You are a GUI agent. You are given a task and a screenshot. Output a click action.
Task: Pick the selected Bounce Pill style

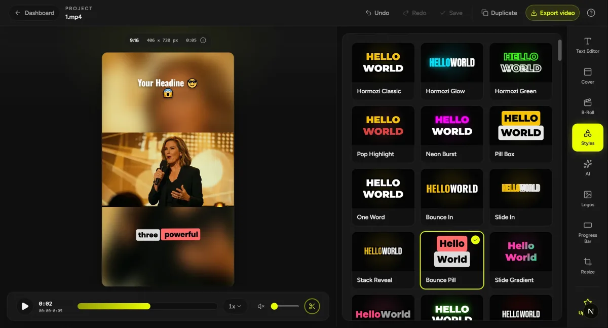point(452,260)
